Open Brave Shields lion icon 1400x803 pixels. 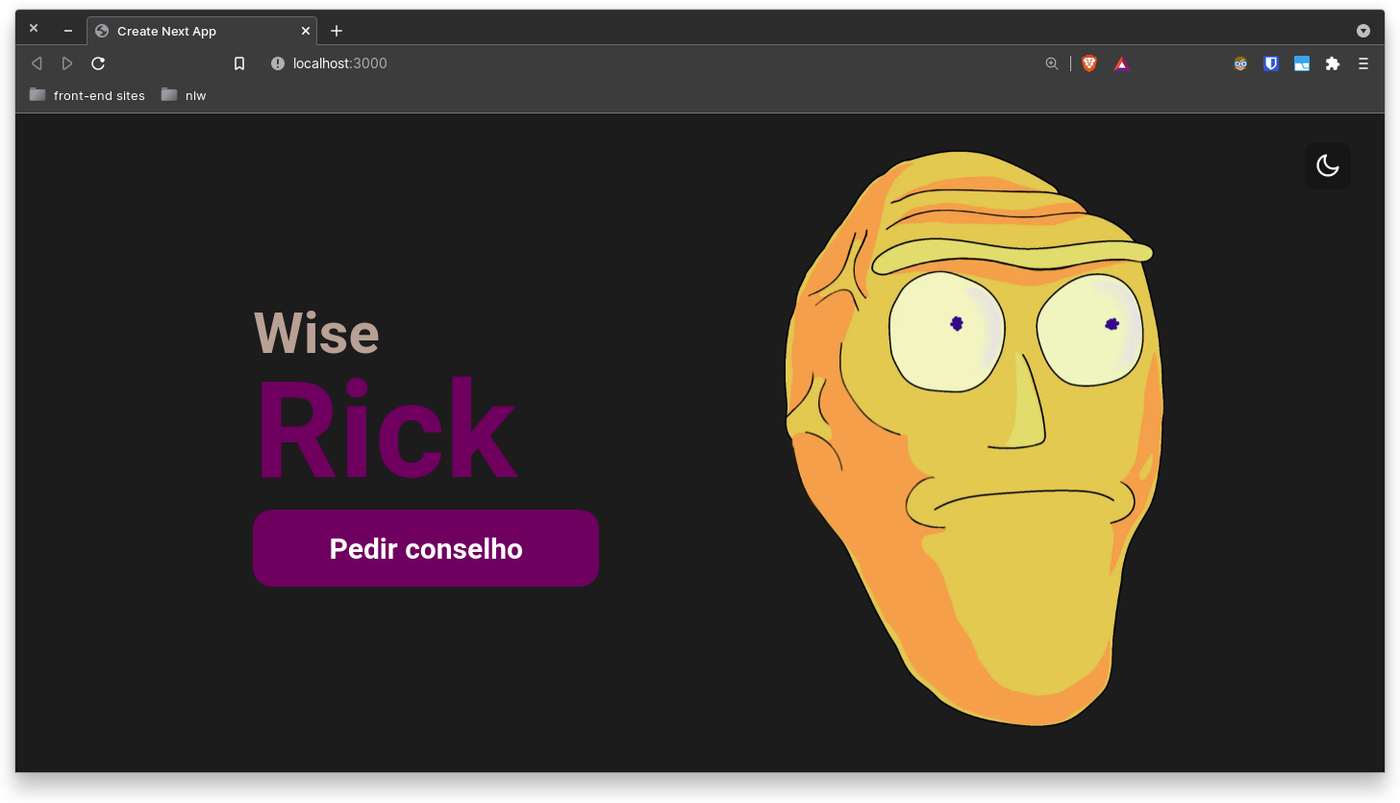(1089, 63)
